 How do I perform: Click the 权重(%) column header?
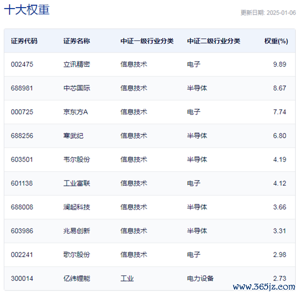pyautogui.click(x=276, y=41)
